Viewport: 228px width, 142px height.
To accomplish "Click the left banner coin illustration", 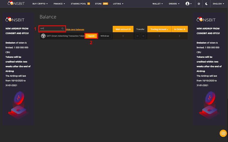I will 18,105.
